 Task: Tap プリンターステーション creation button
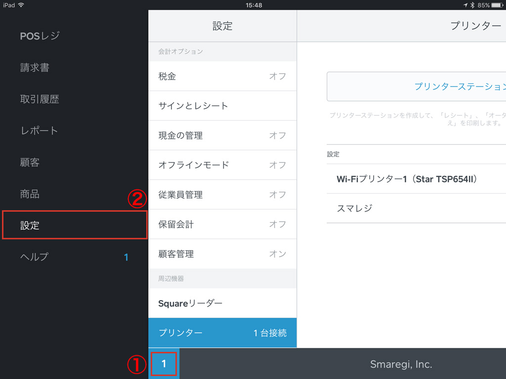[x=416, y=86]
